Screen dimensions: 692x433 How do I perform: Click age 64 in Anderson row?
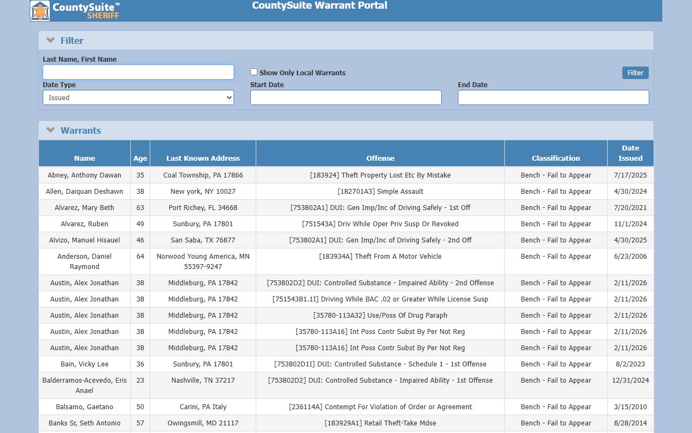140,256
